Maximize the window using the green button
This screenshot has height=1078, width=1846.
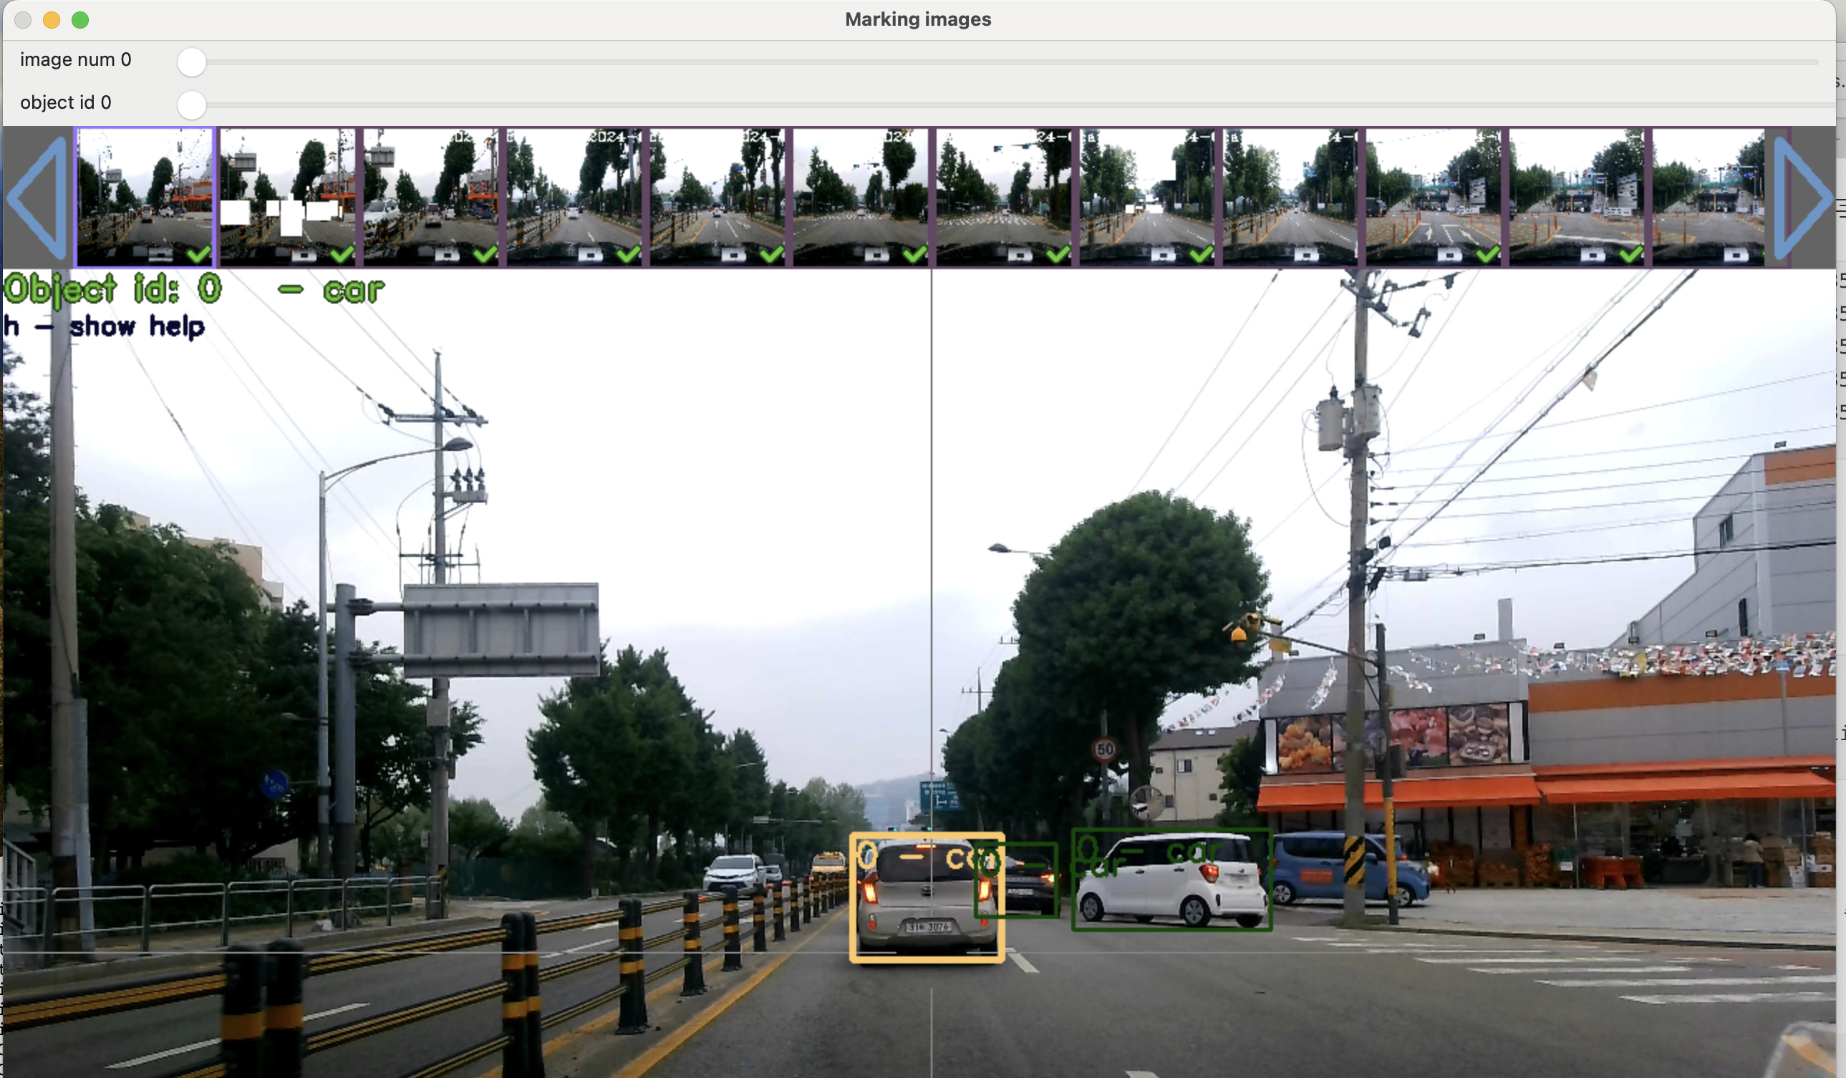pyautogui.click(x=81, y=20)
